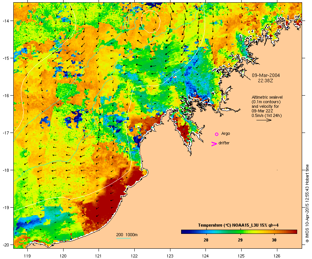Click the longitude axis label '123'
Image resolution: width=312 pixels, height=259 pixels.
pyautogui.click(x=170, y=256)
